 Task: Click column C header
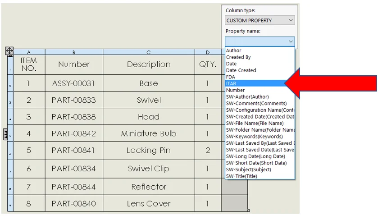(149, 52)
